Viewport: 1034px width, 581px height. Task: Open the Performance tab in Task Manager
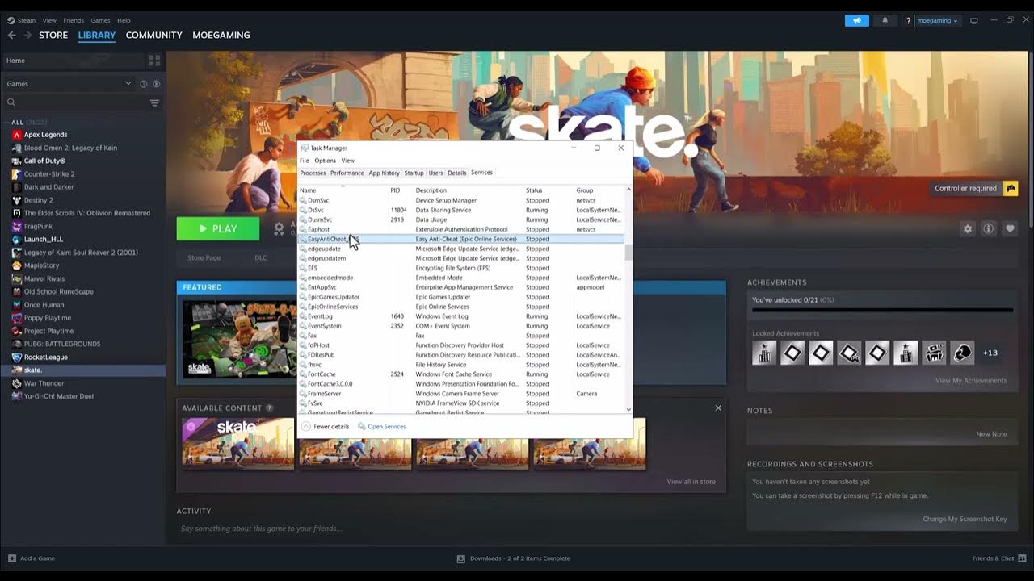point(347,173)
